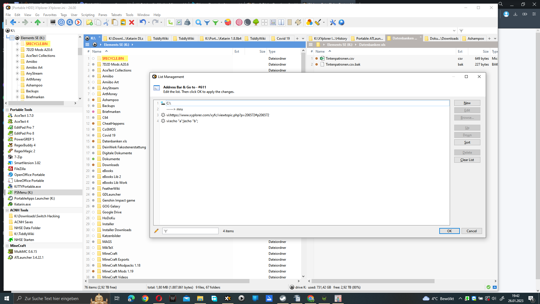Click the Copy icon in toolbar
Screen dimensions: 540x304
click(x=98, y=23)
